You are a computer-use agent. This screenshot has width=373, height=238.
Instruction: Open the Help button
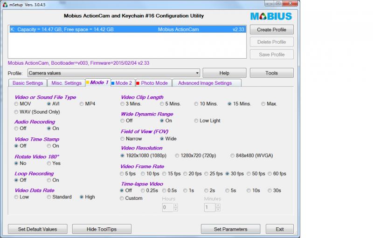point(224,73)
